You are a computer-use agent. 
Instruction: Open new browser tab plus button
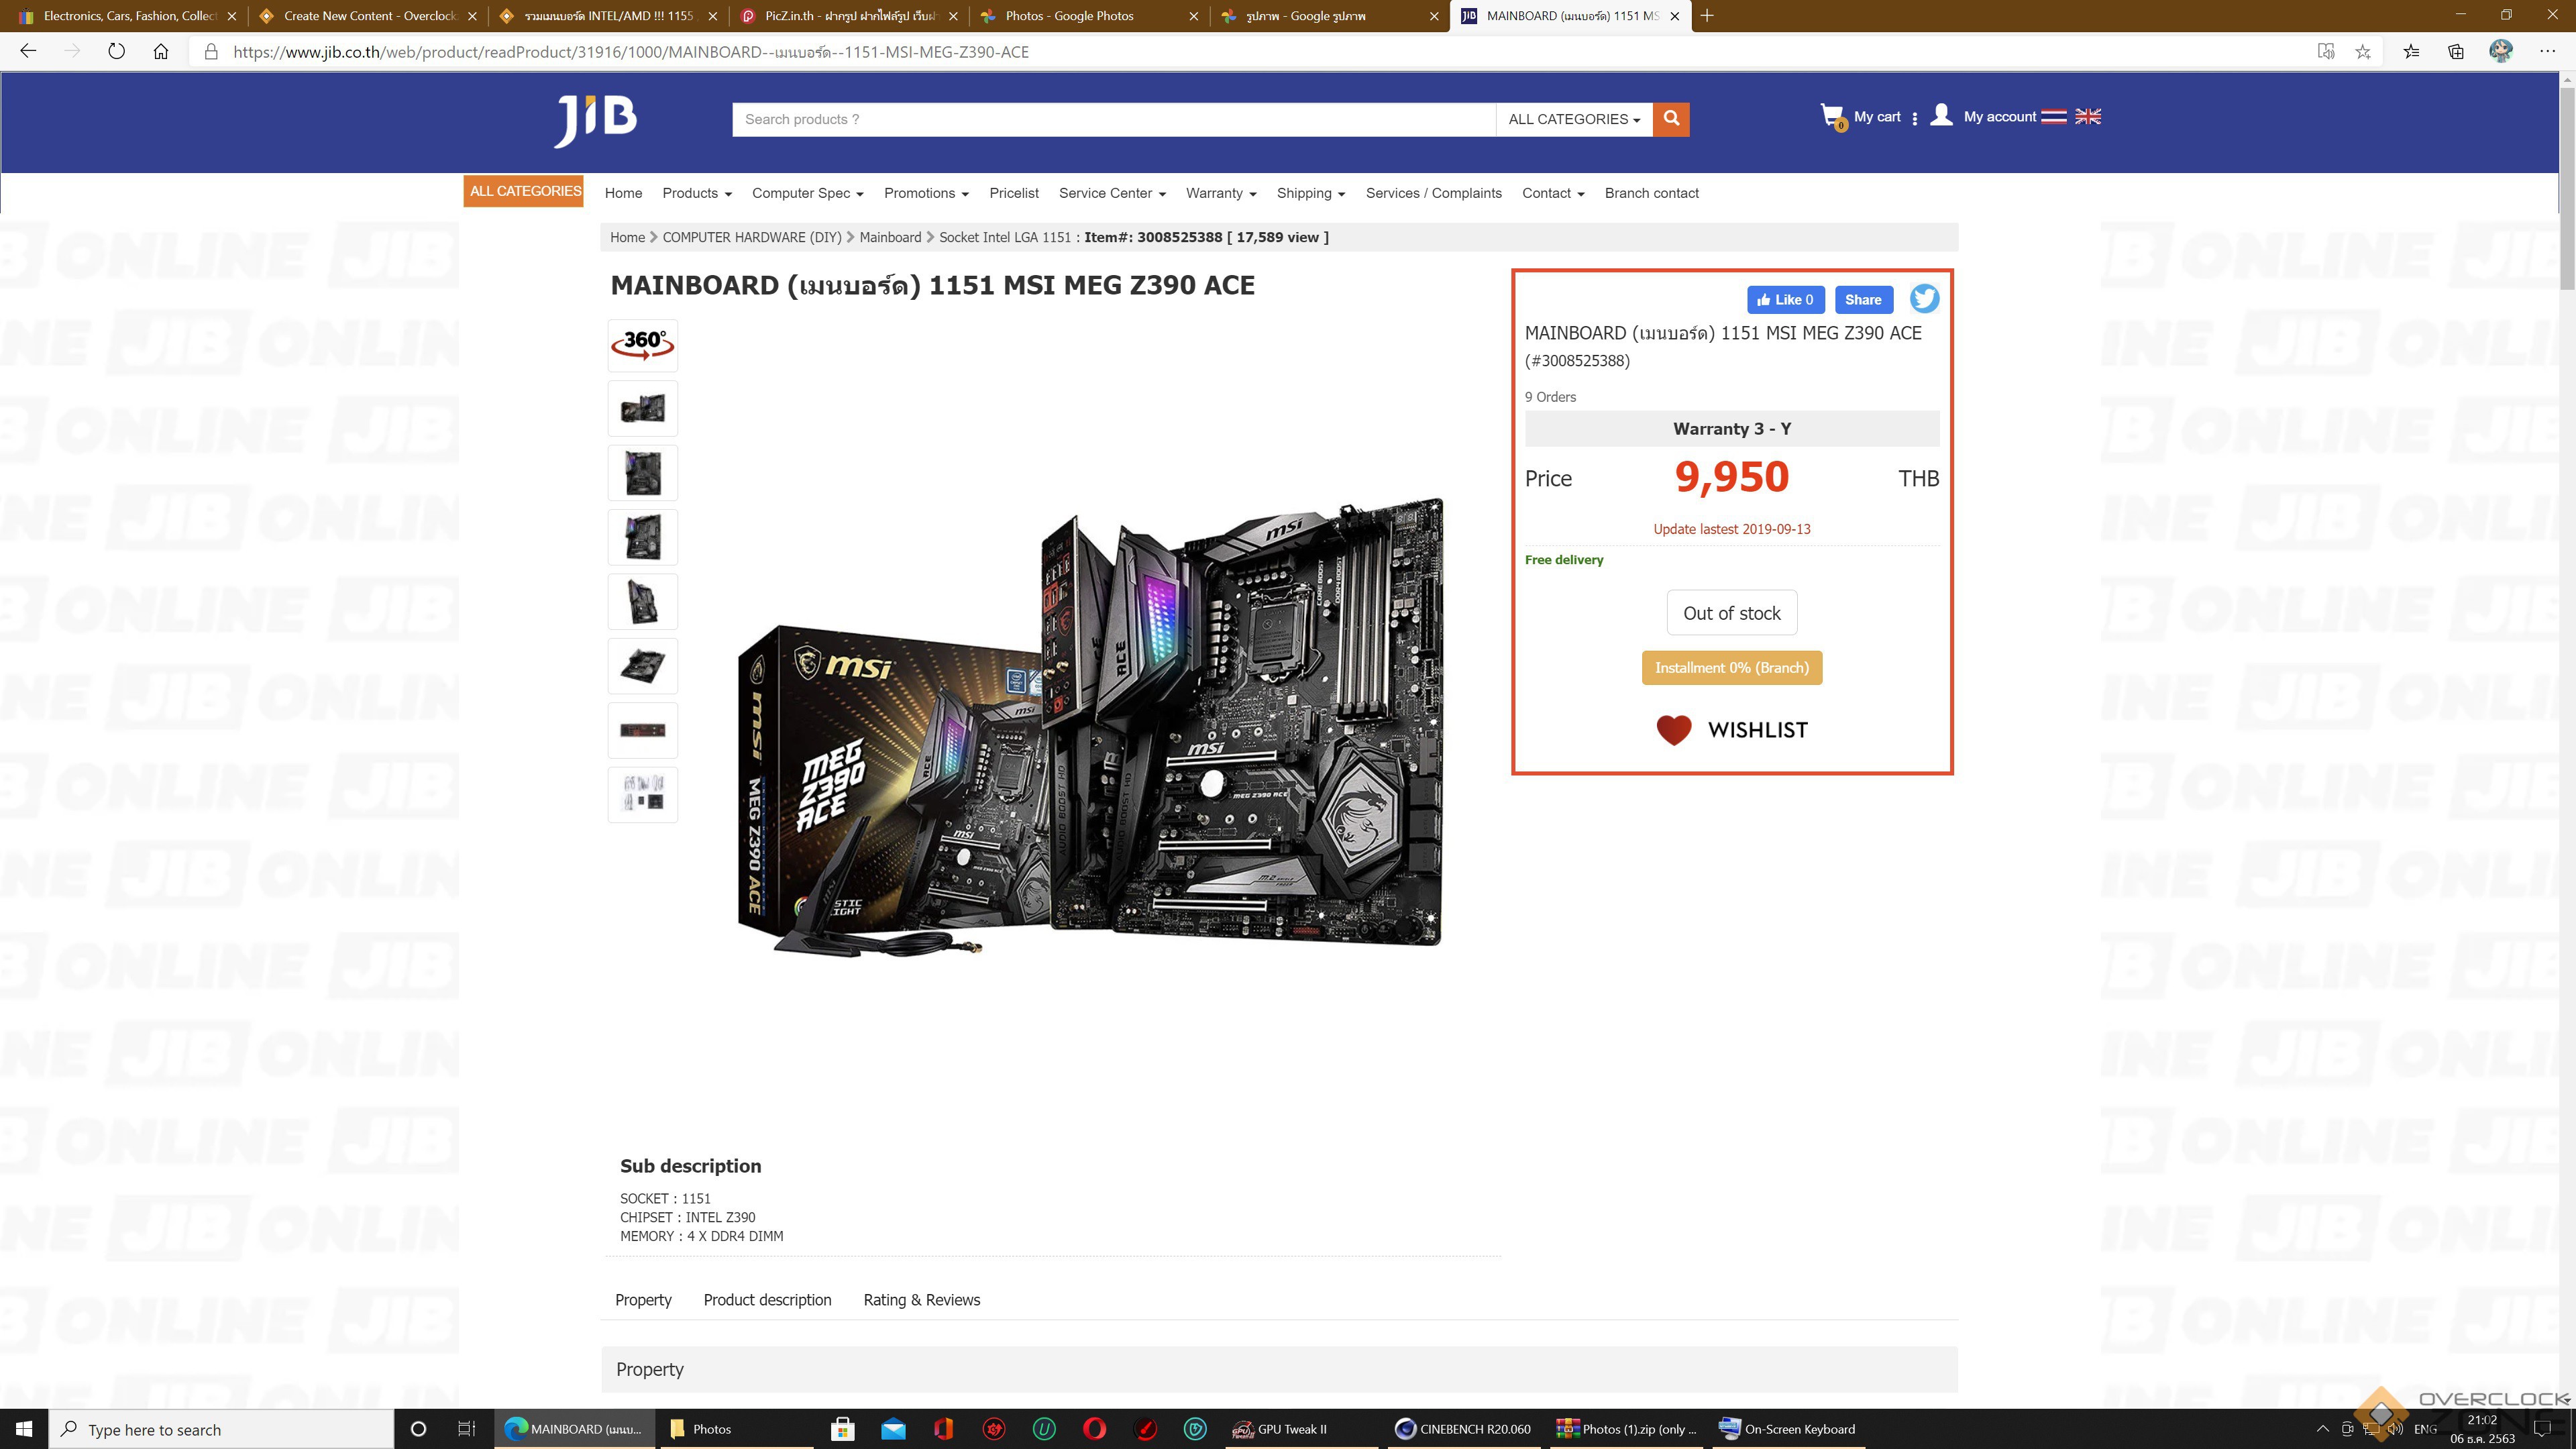[x=1707, y=16]
